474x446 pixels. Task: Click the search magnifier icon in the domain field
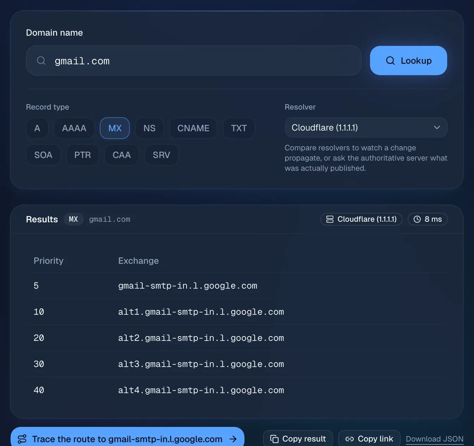click(41, 61)
